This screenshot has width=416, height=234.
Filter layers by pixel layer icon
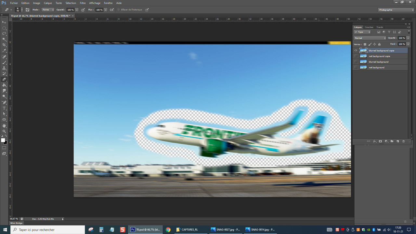tap(379, 32)
